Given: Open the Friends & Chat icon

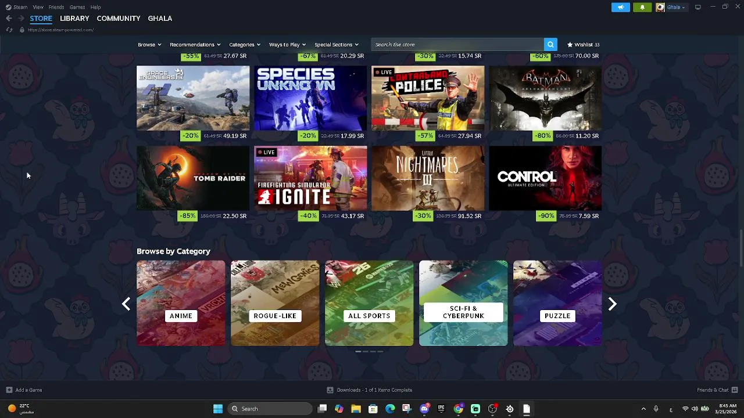Looking at the screenshot, I should pyautogui.click(x=735, y=390).
